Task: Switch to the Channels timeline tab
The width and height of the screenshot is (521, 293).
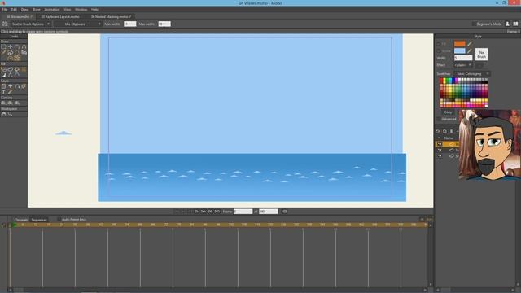Action: [21, 220]
